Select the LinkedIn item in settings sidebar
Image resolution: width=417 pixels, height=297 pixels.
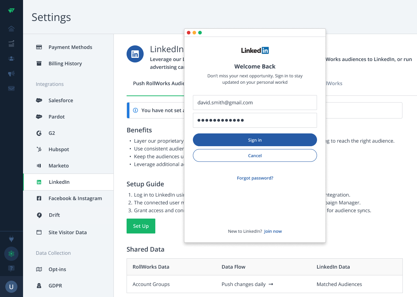69,182
